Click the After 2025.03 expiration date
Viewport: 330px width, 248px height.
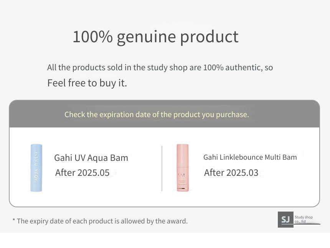click(231, 173)
